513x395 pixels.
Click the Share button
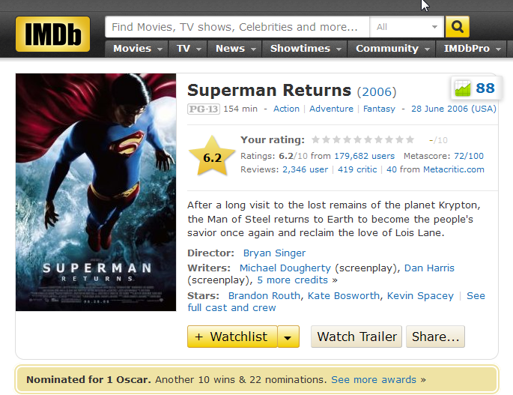[x=435, y=337]
